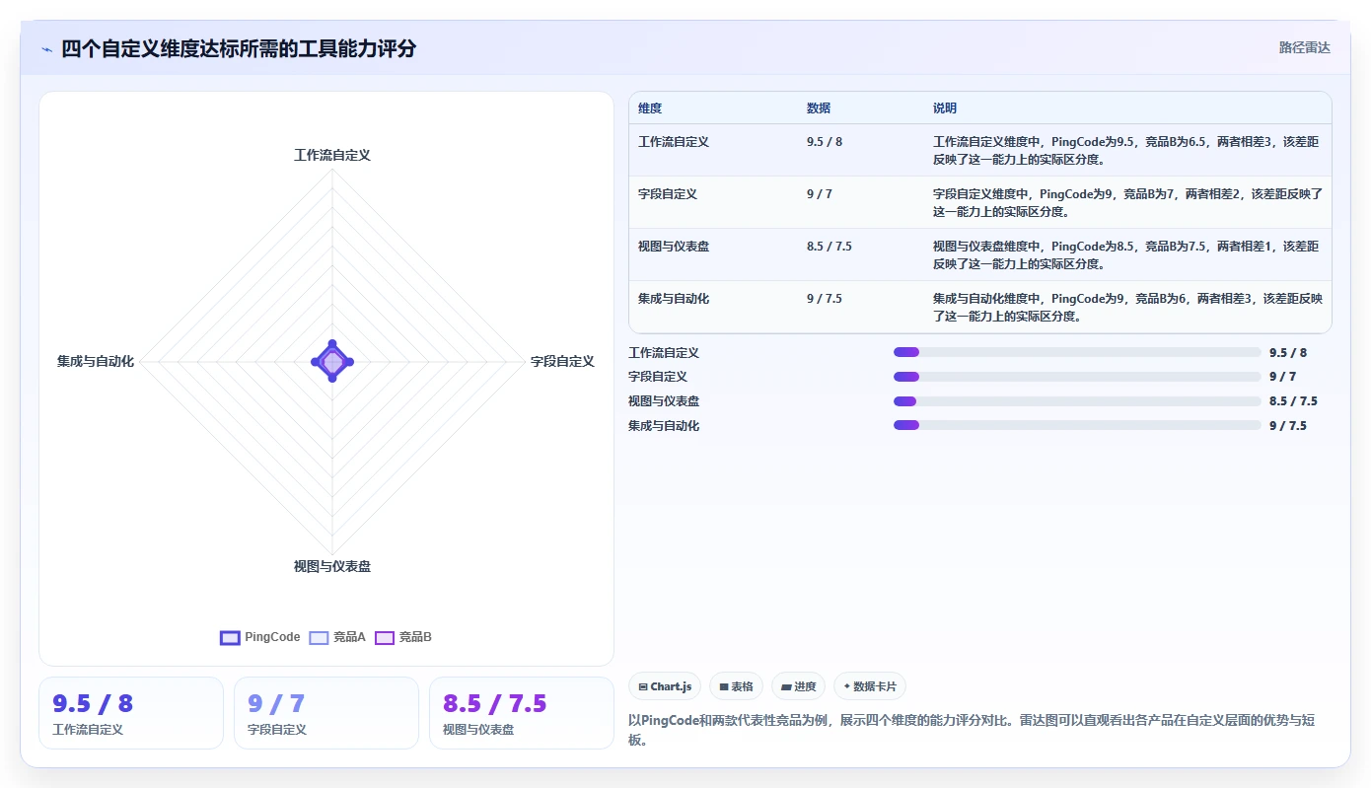The height and width of the screenshot is (788, 1371).
Task: Click the 视图与仪表盘 progress bar
Action: 1077,400
